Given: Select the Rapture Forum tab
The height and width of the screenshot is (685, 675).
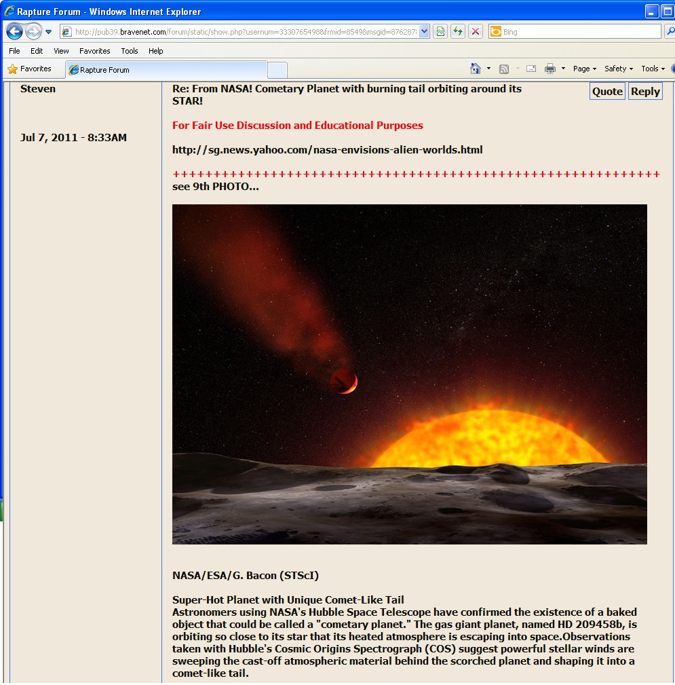Looking at the screenshot, I should point(166,70).
